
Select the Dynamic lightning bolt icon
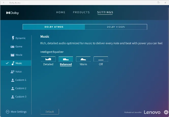click(x=13, y=38)
